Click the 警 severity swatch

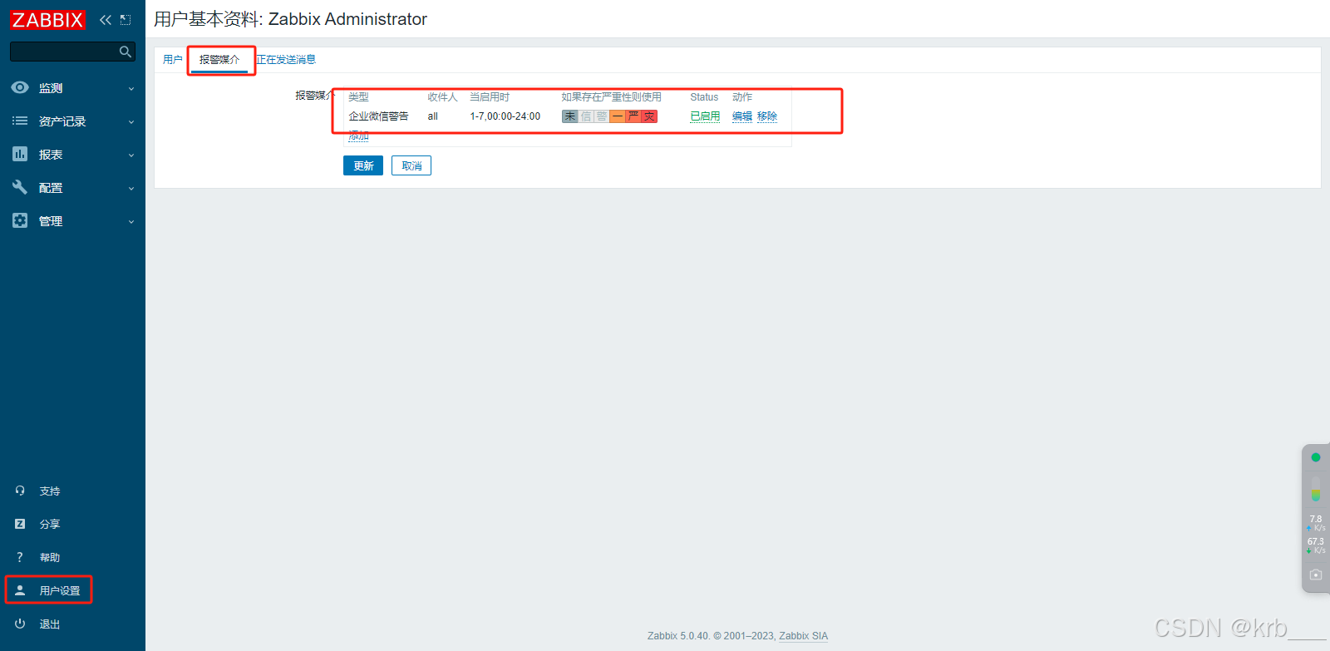coord(601,116)
